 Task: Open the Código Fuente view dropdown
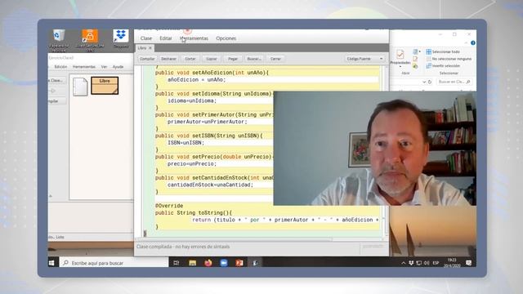[x=364, y=59]
